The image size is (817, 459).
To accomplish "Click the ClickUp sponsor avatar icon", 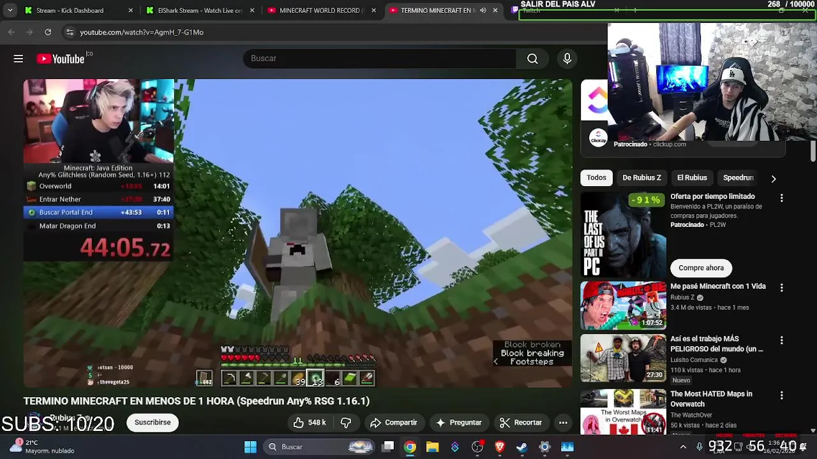I will tap(598, 138).
